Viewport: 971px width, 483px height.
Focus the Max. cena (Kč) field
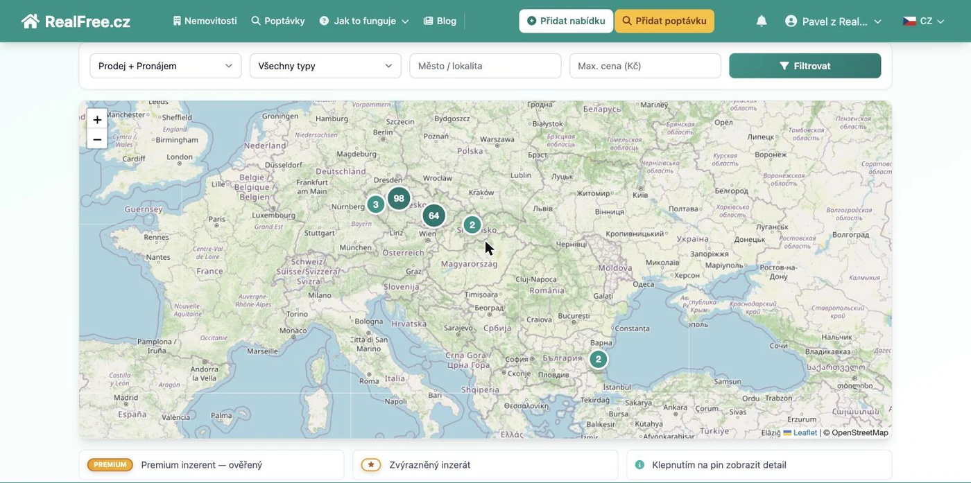click(x=645, y=66)
